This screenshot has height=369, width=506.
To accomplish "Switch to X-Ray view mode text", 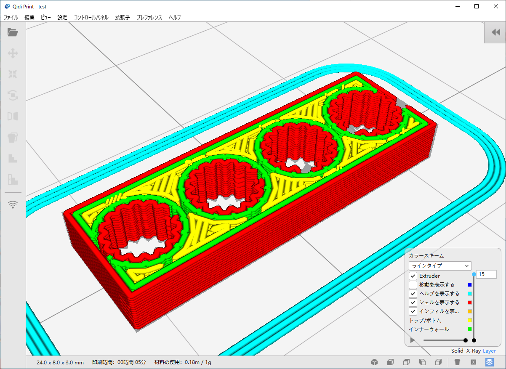I will [473, 351].
